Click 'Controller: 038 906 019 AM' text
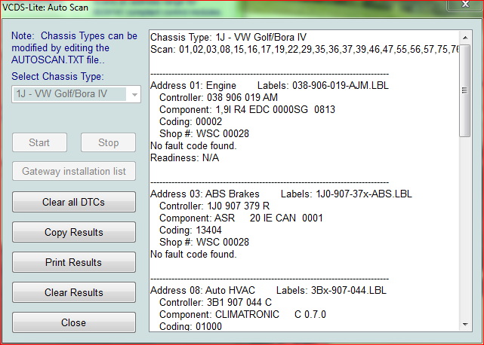 tap(218, 97)
